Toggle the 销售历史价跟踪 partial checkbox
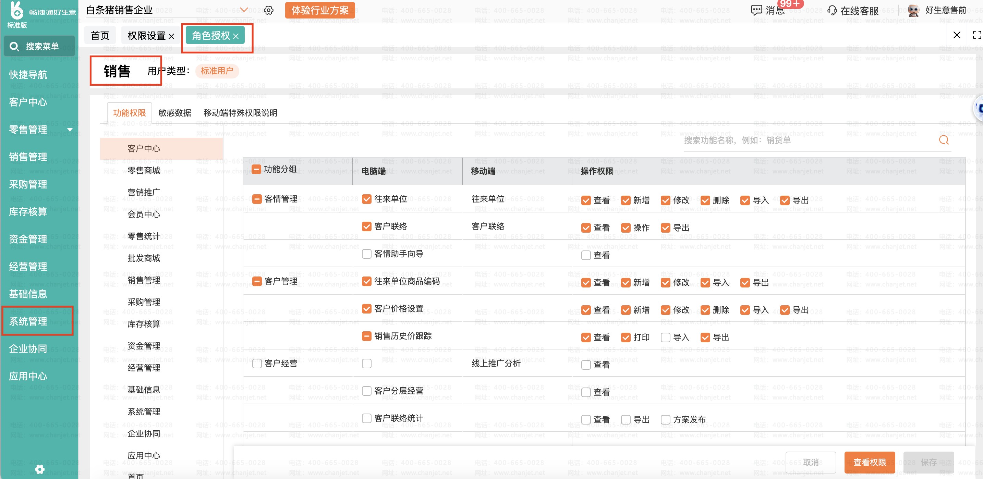Image resolution: width=983 pixels, height=479 pixels. (x=367, y=336)
